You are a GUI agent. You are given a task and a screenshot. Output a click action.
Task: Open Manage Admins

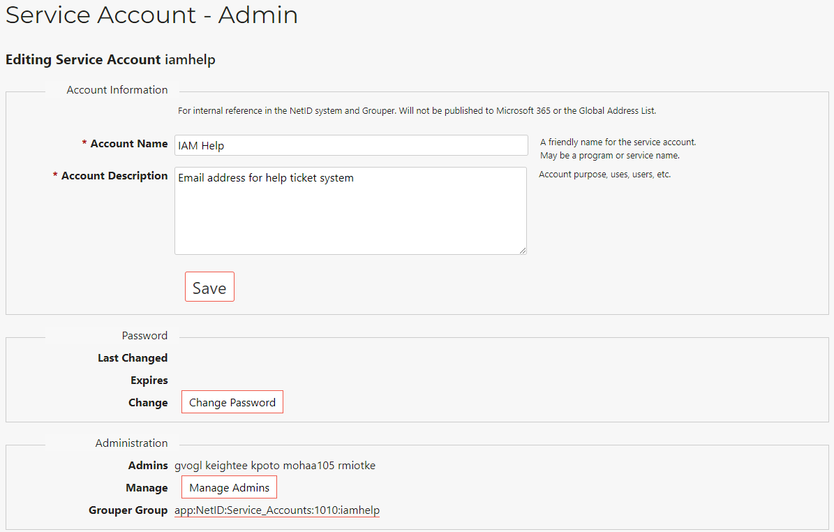pos(229,487)
